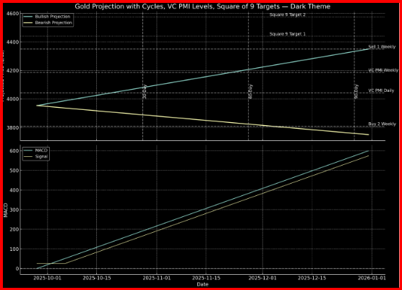Click the '60-Day' cycle marker label
Image resolution: width=402 pixels, height=290 pixels.
(250, 92)
